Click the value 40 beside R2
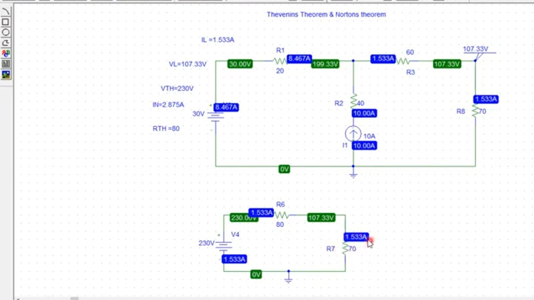Screen dimensions: 534x300 tap(360, 103)
